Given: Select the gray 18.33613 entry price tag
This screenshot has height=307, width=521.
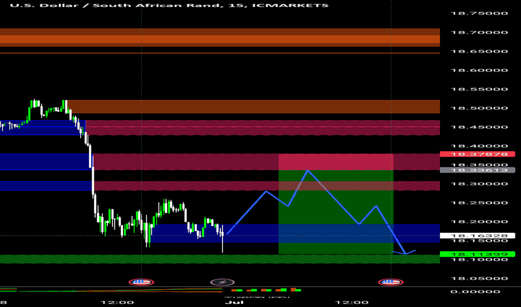Looking at the screenshot, I should [477, 170].
